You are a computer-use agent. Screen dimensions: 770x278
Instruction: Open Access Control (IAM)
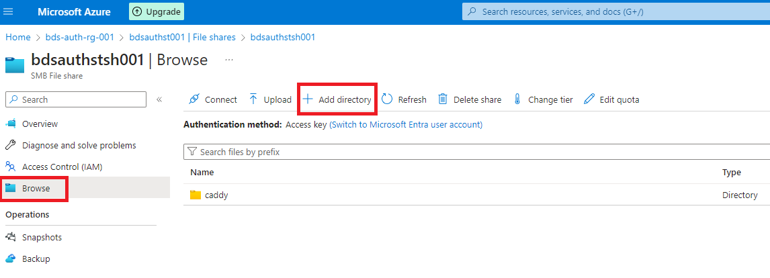tap(62, 167)
